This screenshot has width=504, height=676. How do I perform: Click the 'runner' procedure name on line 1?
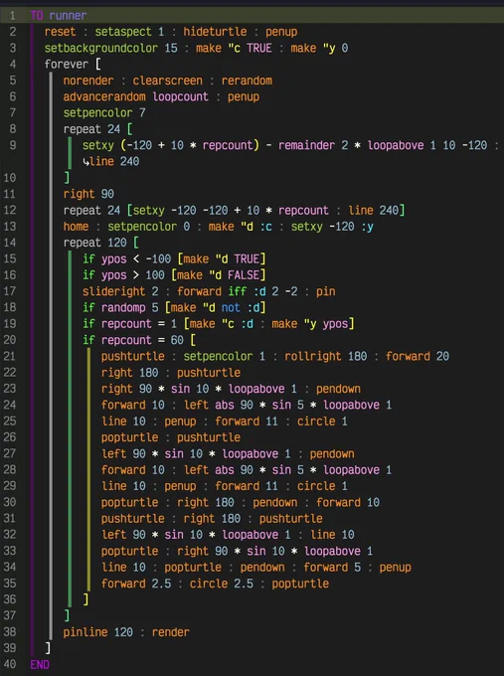pyautogui.click(x=68, y=16)
